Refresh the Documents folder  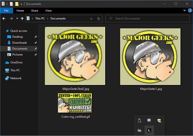(99, 19)
